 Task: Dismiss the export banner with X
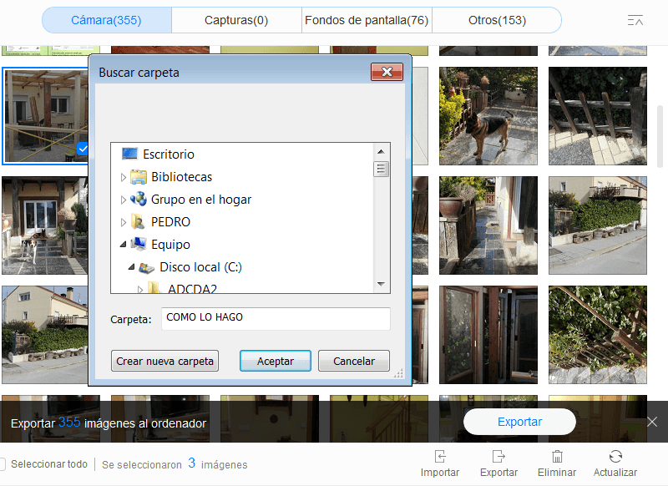652,422
